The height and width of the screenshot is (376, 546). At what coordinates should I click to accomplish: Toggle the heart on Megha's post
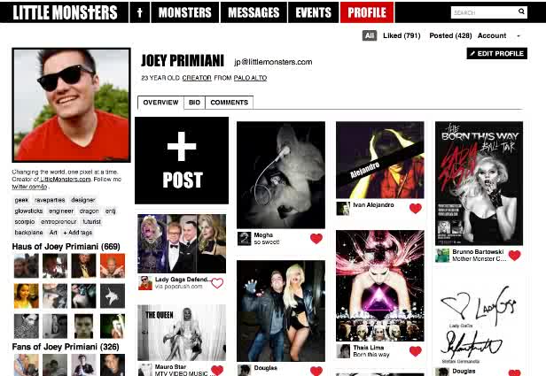pyautogui.click(x=316, y=239)
